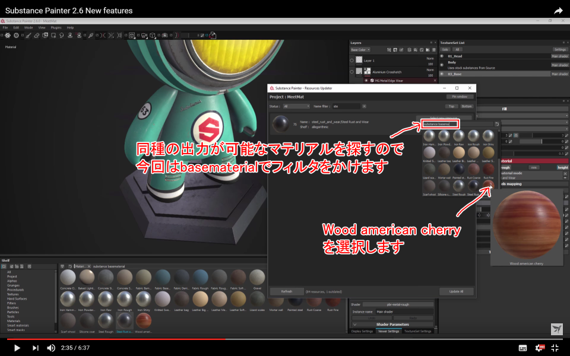Click the YouTube share arrow icon
This screenshot has height=356, width=570.
[x=558, y=11]
